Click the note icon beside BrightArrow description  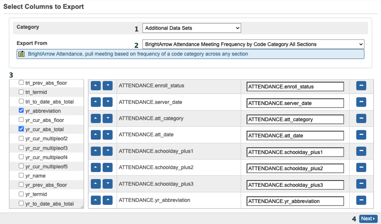(x=21, y=54)
